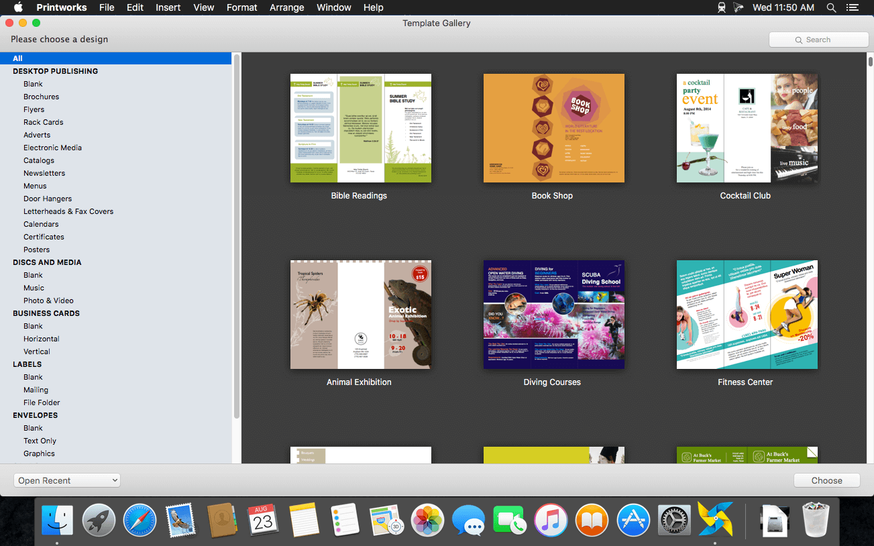Launch Launchpad from the Dock
This screenshot has height=546, width=874.
pyautogui.click(x=99, y=520)
